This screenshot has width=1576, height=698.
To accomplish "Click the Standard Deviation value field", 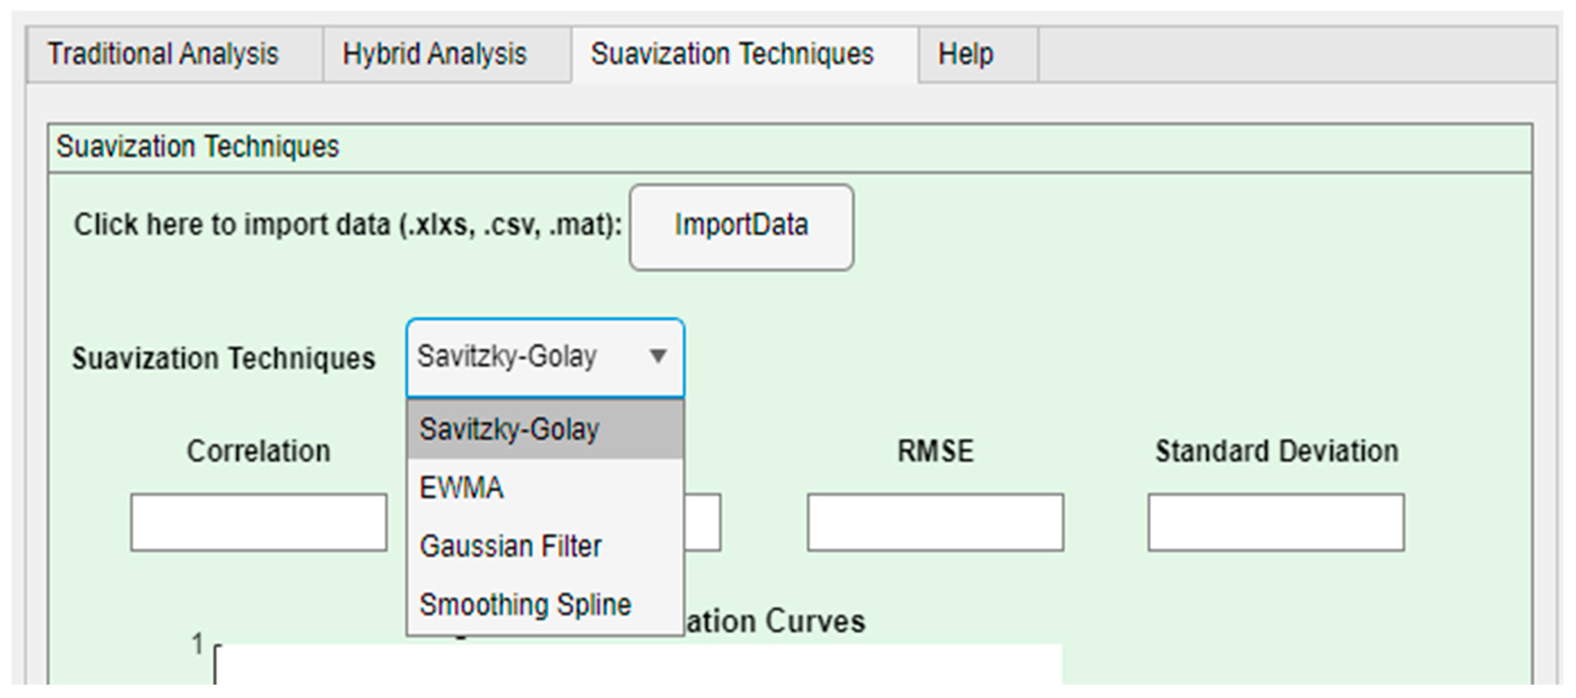I will [1276, 523].
